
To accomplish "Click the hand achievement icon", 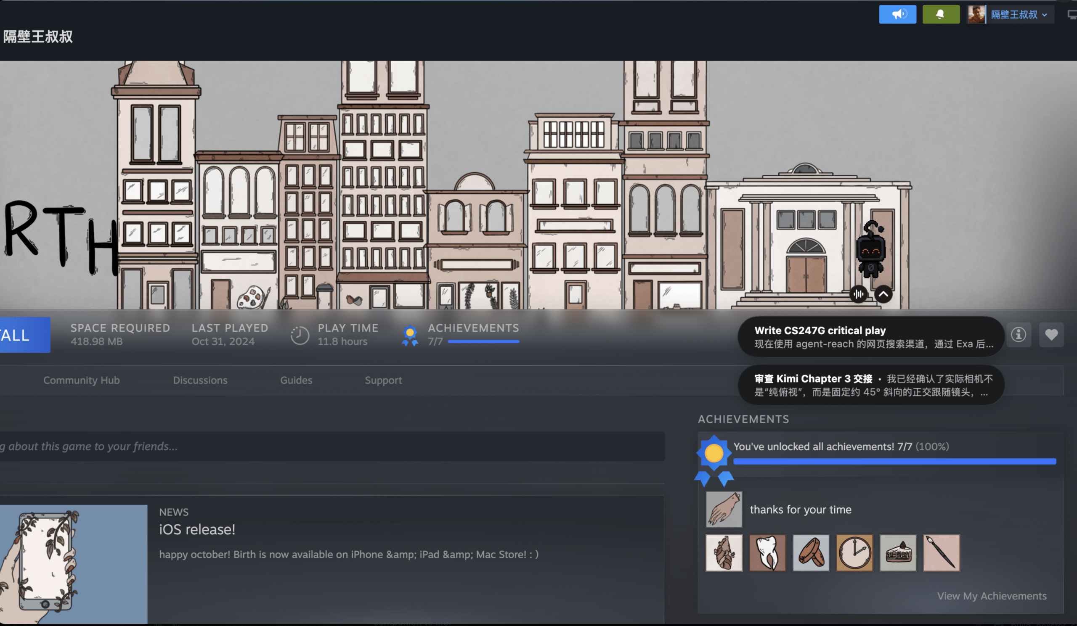I will (x=724, y=510).
